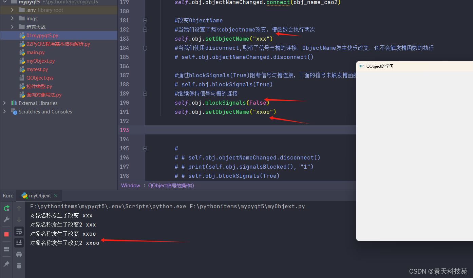Image resolution: width=473 pixels, height=278 pixels.
Task: Click the QObject信号的操作() breadcrumb
Action: (x=171, y=186)
